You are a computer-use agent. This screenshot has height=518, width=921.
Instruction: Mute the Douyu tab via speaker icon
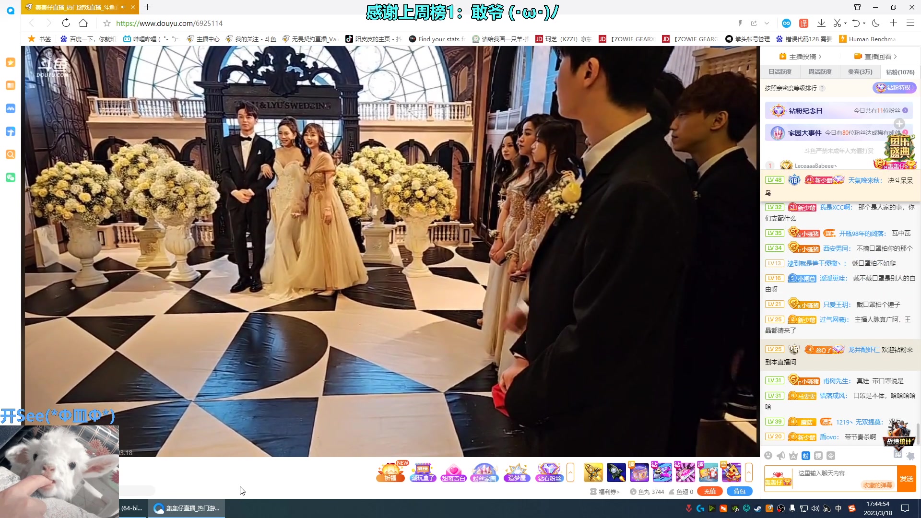[123, 7]
